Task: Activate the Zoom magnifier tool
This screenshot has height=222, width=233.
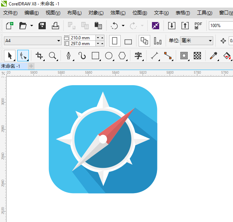Action: pos(53,56)
